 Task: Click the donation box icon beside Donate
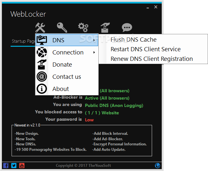42,64
